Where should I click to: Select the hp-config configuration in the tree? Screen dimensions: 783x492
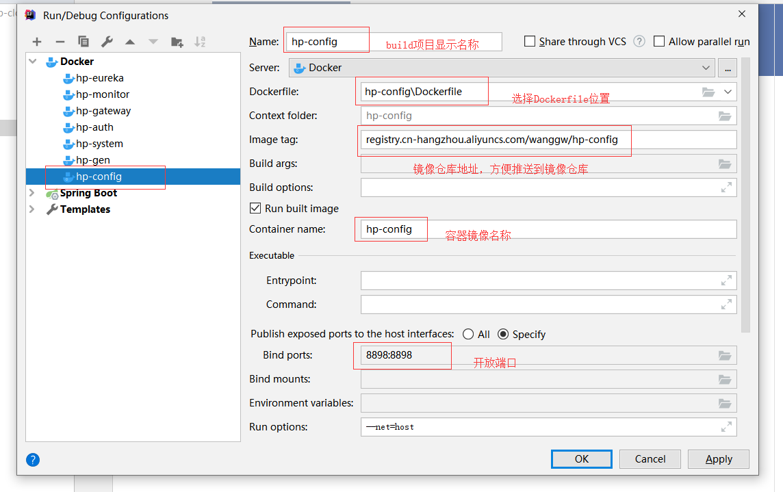tap(133, 177)
